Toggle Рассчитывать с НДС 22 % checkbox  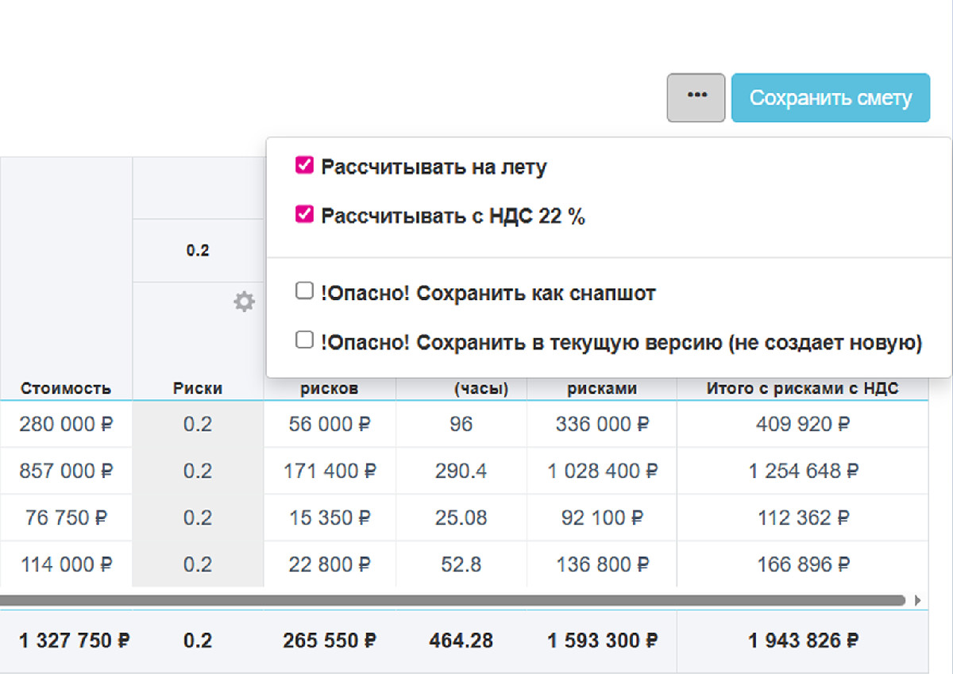[x=304, y=214]
